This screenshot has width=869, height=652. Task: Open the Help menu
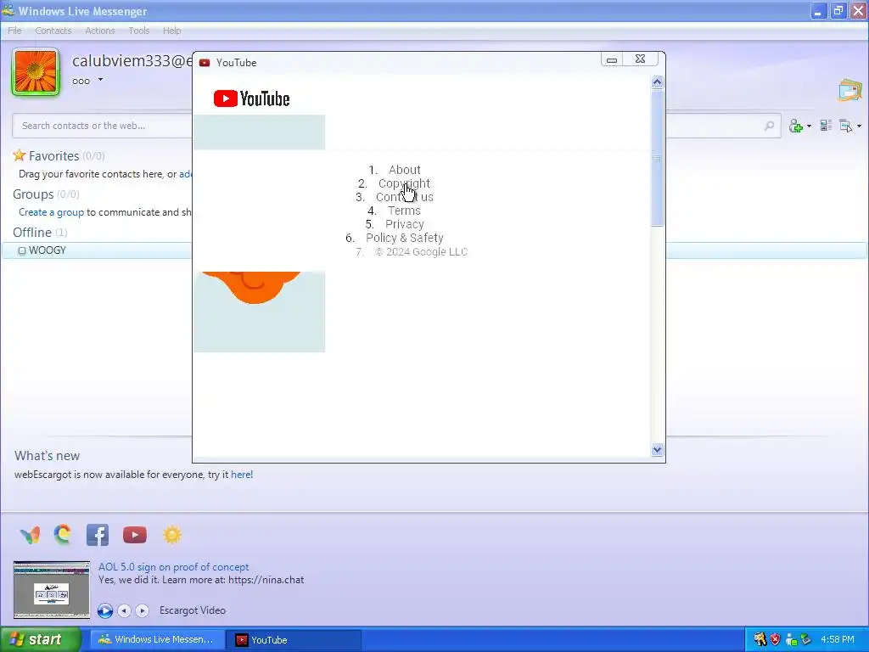tap(171, 31)
